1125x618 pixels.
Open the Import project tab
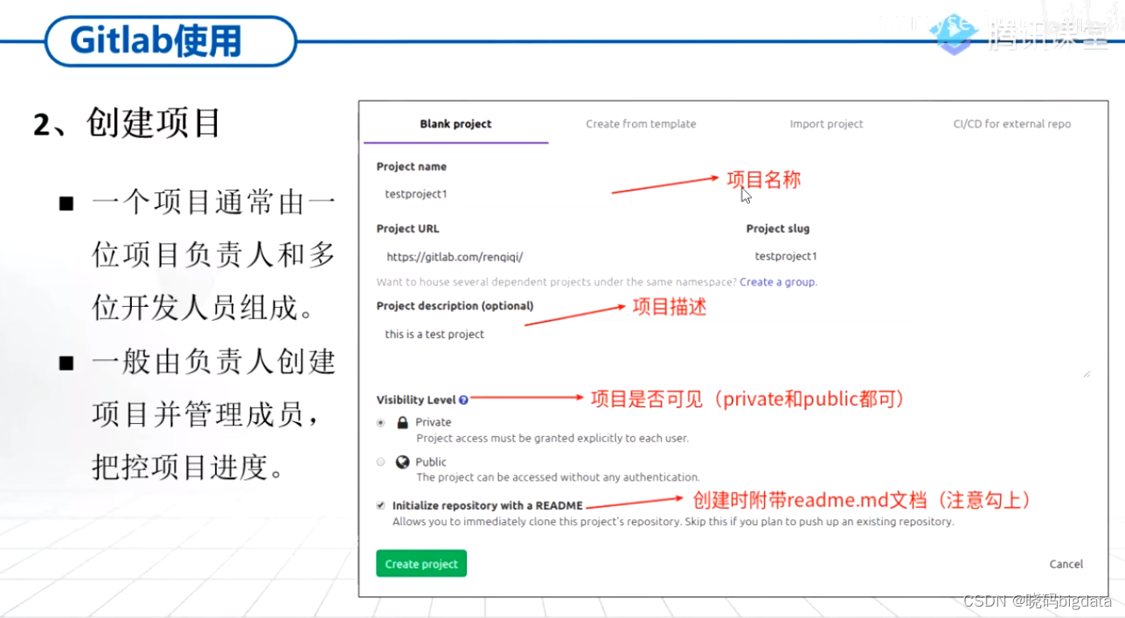pos(826,124)
